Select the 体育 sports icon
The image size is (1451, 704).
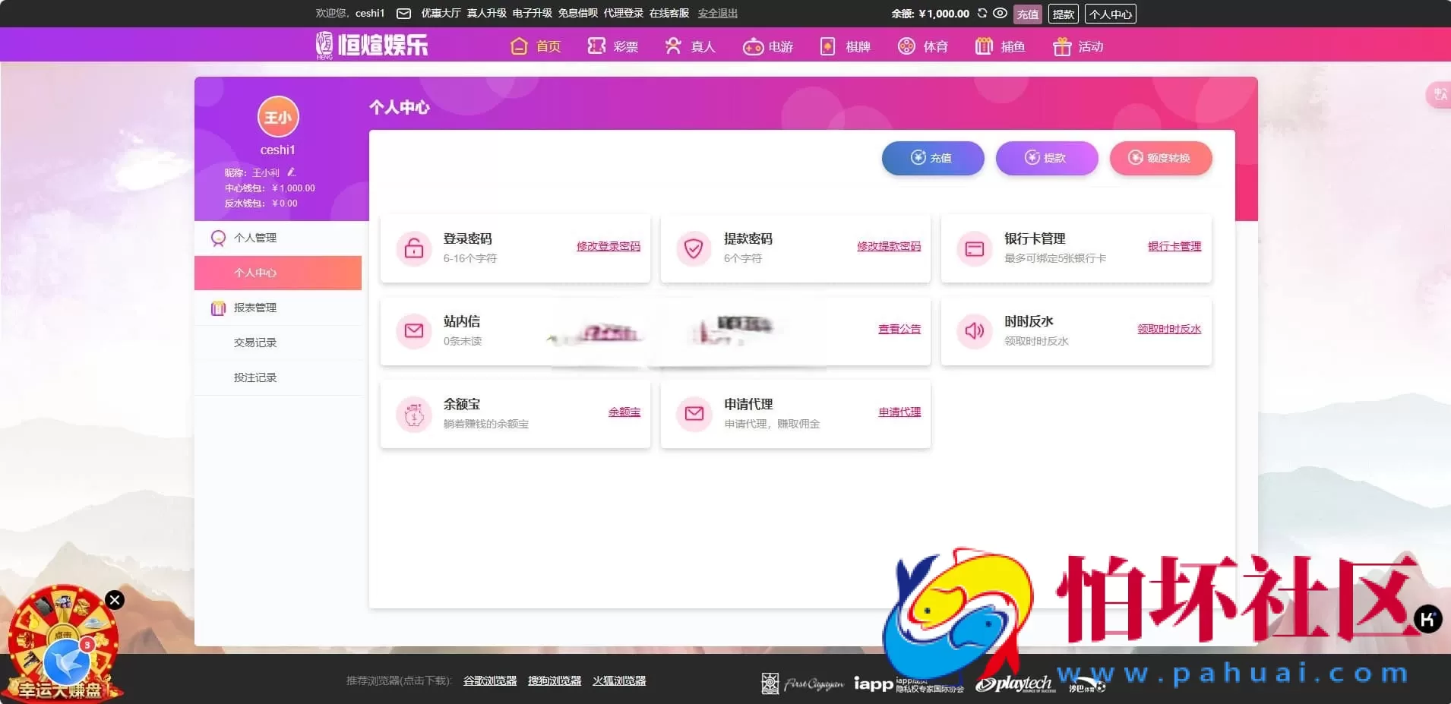click(909, 47)
